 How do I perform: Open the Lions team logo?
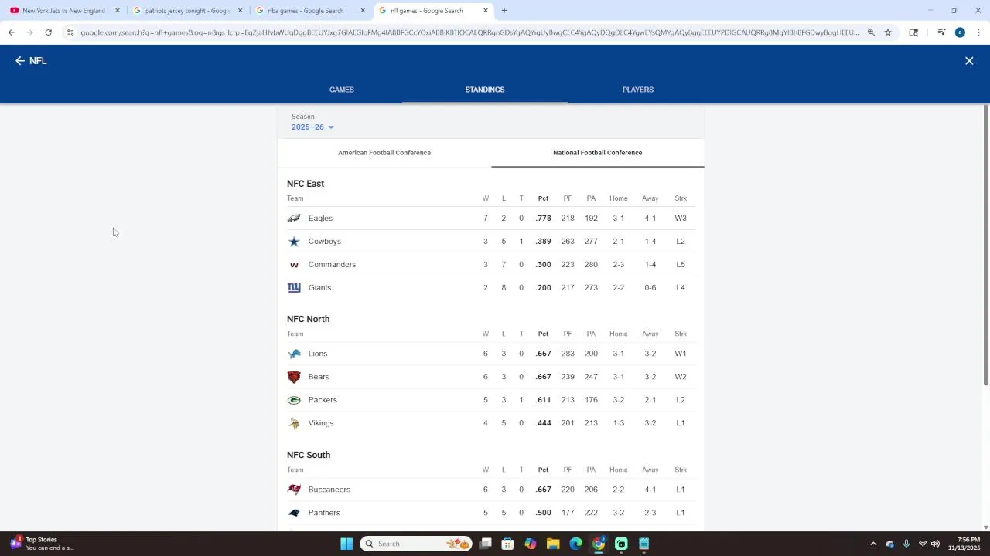click(x=294, y=354)
